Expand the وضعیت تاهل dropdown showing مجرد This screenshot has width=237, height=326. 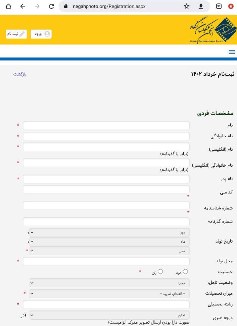pos(109,283)
